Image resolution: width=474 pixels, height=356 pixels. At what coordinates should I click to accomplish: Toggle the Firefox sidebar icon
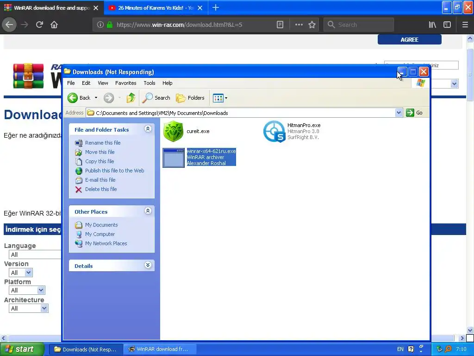pyautogui.click(x=447, y=25)
